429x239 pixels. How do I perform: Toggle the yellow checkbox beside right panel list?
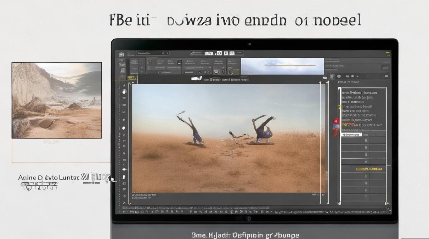tap(339, 107)
